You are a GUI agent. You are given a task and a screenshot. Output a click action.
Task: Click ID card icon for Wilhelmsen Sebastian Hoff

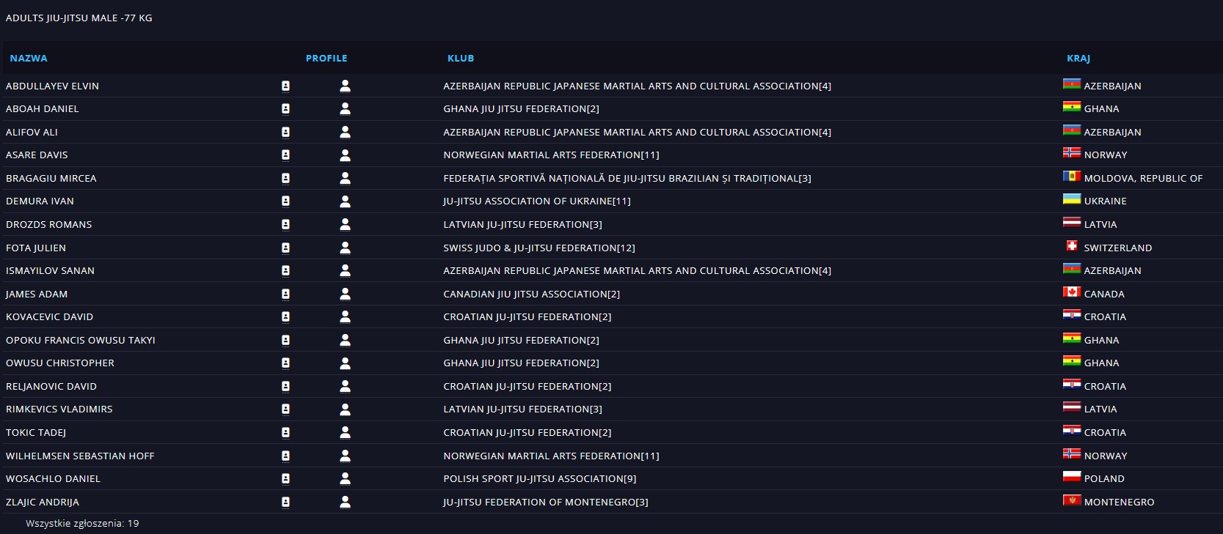point(285,456)
